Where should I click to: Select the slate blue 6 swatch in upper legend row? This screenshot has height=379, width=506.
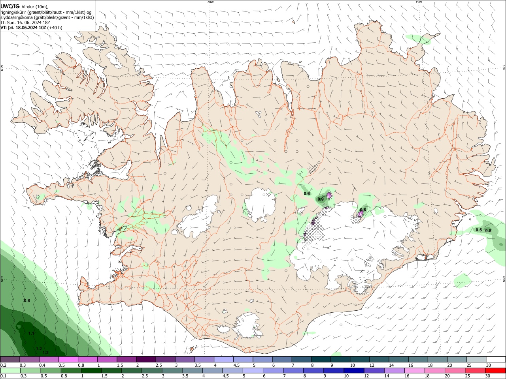281,360
